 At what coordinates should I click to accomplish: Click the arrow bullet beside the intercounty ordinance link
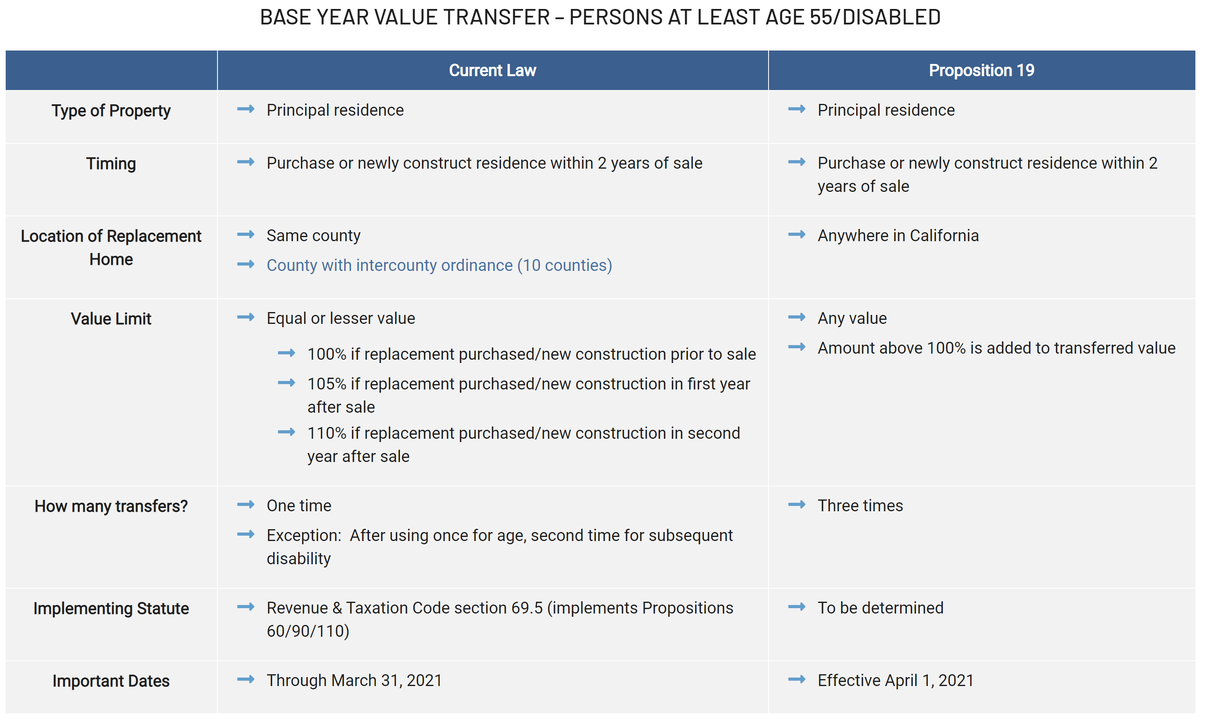point(246,264)
